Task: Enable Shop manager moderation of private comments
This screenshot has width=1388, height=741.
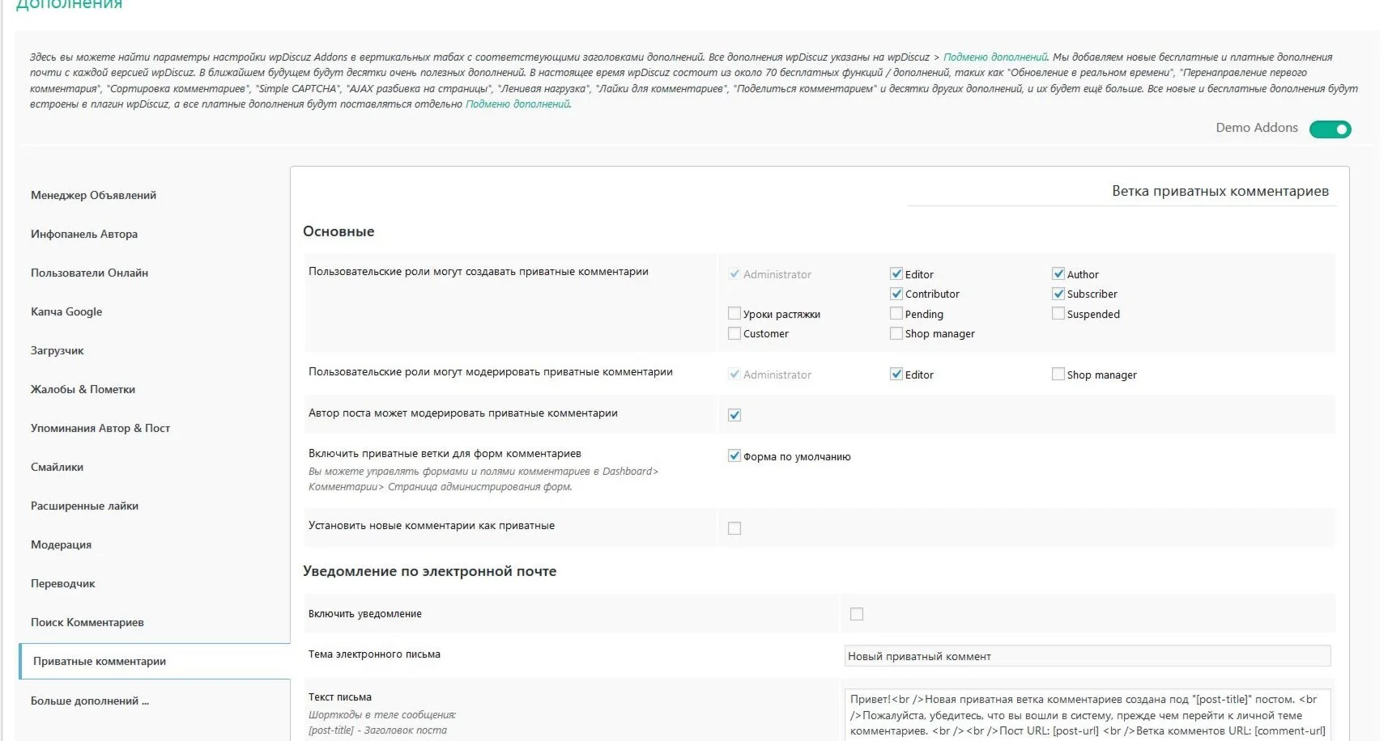Action: coord(1058,374)
